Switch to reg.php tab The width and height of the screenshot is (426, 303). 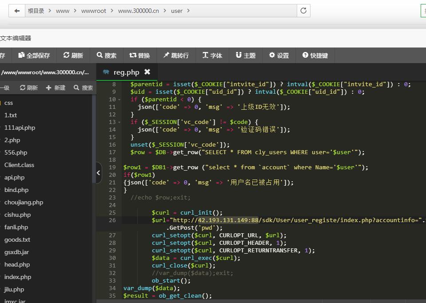126,72
